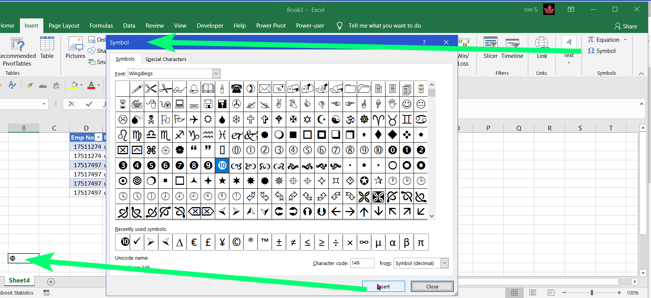This screenshot has height=298, width=651.
Task: Click the Insert button in Symbol dialog
Action: click(384, 286)
